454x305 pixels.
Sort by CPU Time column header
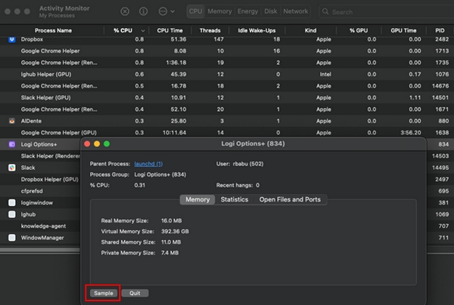169,31
